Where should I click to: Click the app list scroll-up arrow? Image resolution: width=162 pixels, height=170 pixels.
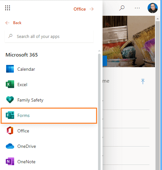point(99,51)
